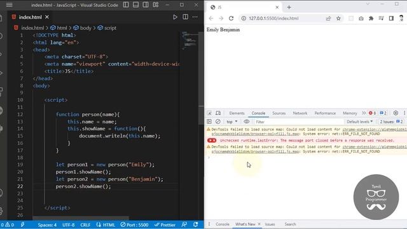
Task: Close the JS browser tab
Action: 277,7
